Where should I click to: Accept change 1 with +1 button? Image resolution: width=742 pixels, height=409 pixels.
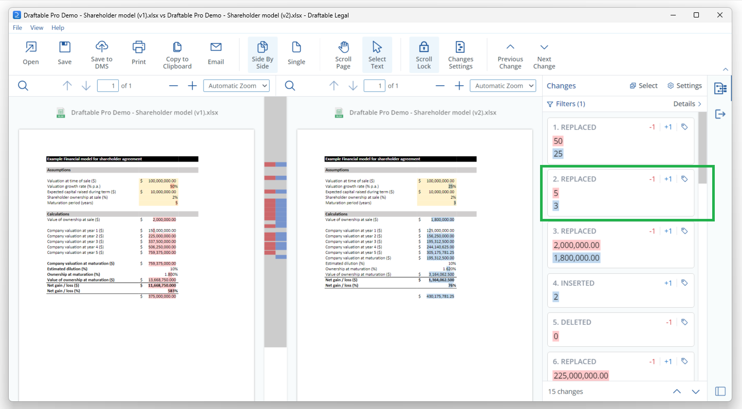tap(668, 127)
